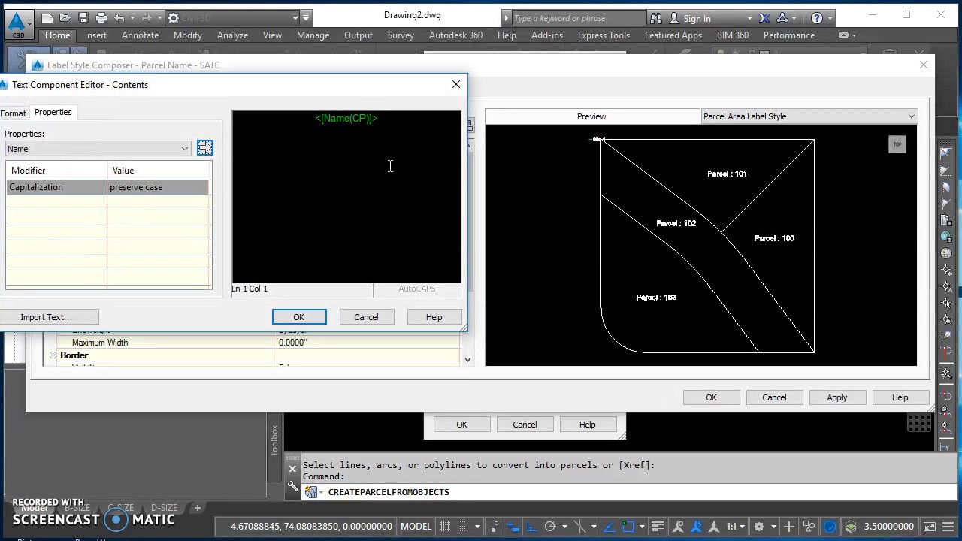Click the Save icon in quick access toolbar

(83, 18)
